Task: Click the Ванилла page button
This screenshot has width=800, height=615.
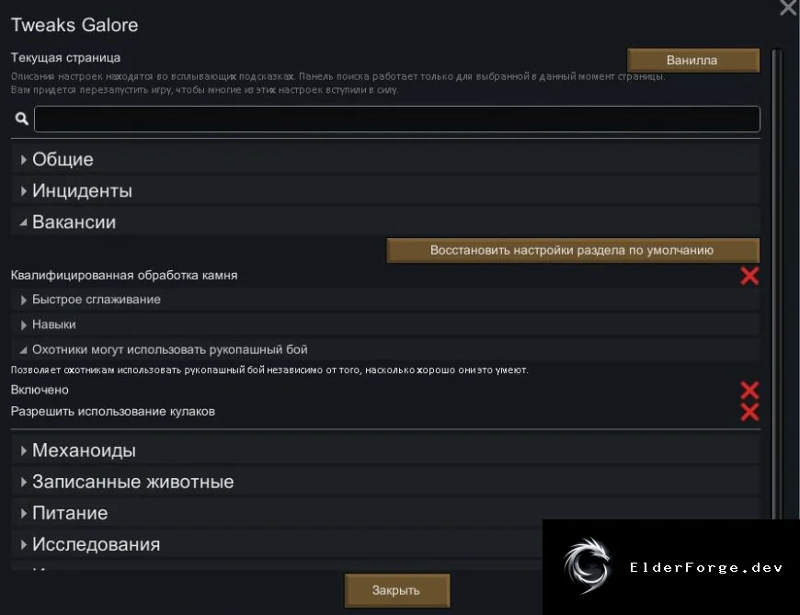Action: click(x=692, y=60)
